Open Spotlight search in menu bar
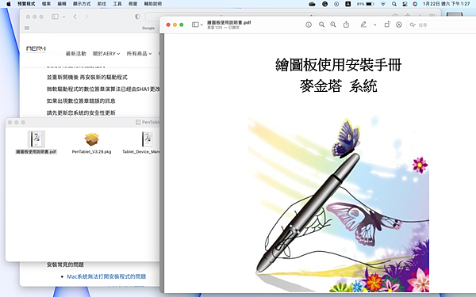This screenshot has width=476, height=297. click(x=394, y=4)
